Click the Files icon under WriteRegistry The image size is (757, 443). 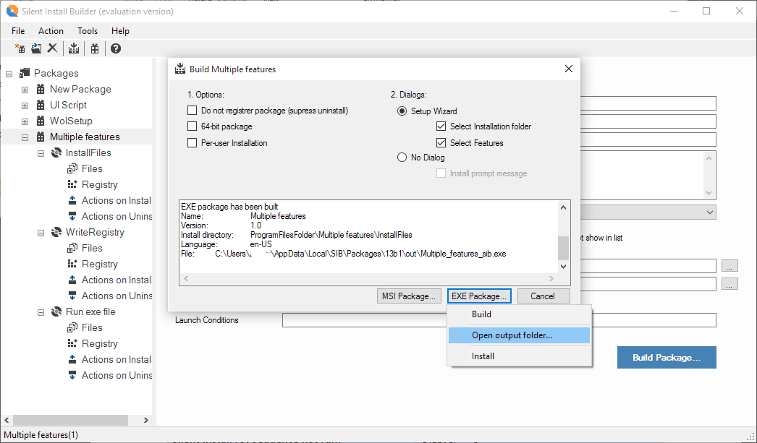pos(72,248)
